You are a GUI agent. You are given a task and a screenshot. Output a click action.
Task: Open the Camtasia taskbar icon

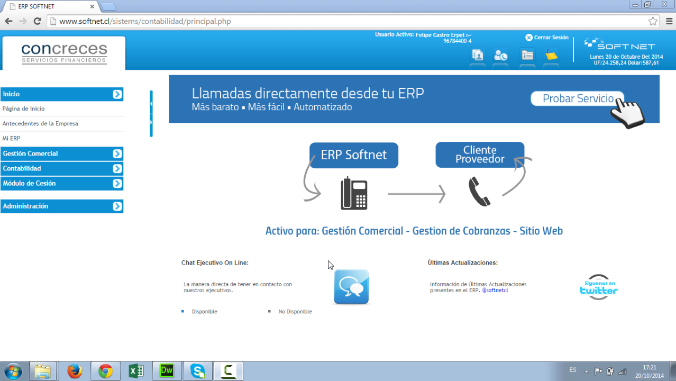(229, 371)
